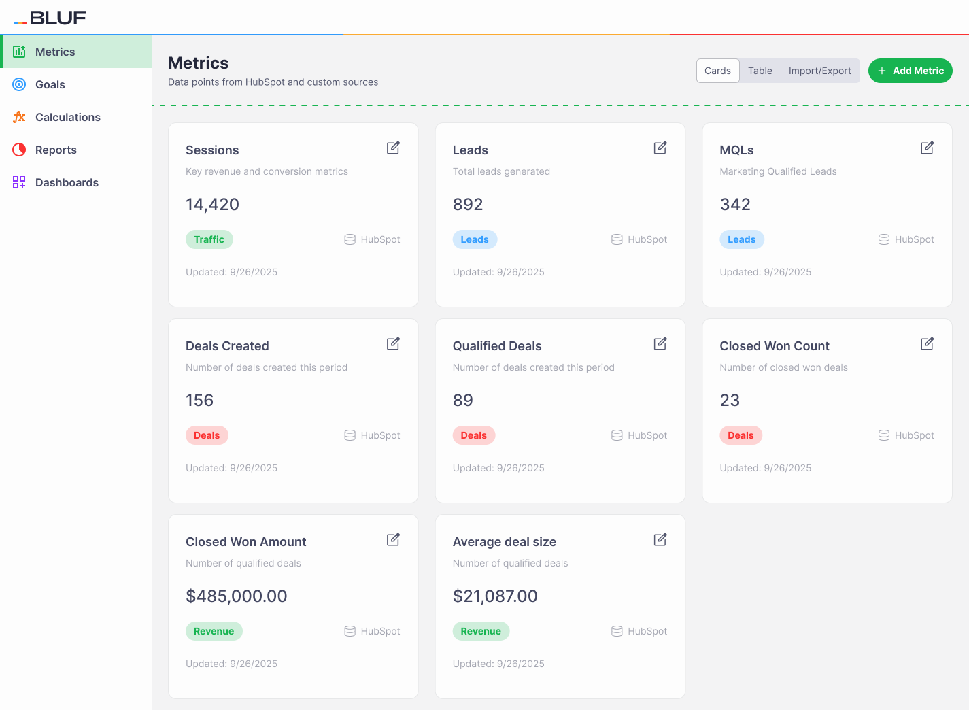Click the 89 qualified deals value

click(x=463, y=401)
